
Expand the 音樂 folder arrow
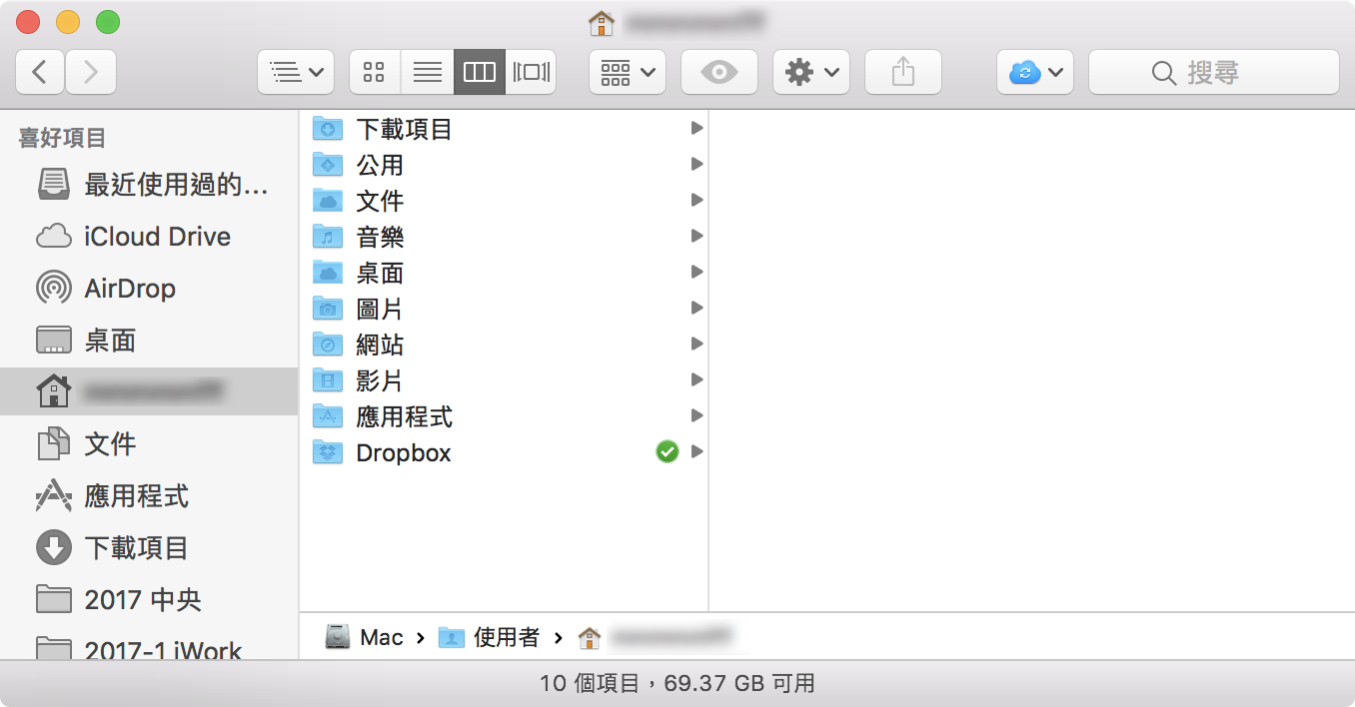tap(696, 237)
